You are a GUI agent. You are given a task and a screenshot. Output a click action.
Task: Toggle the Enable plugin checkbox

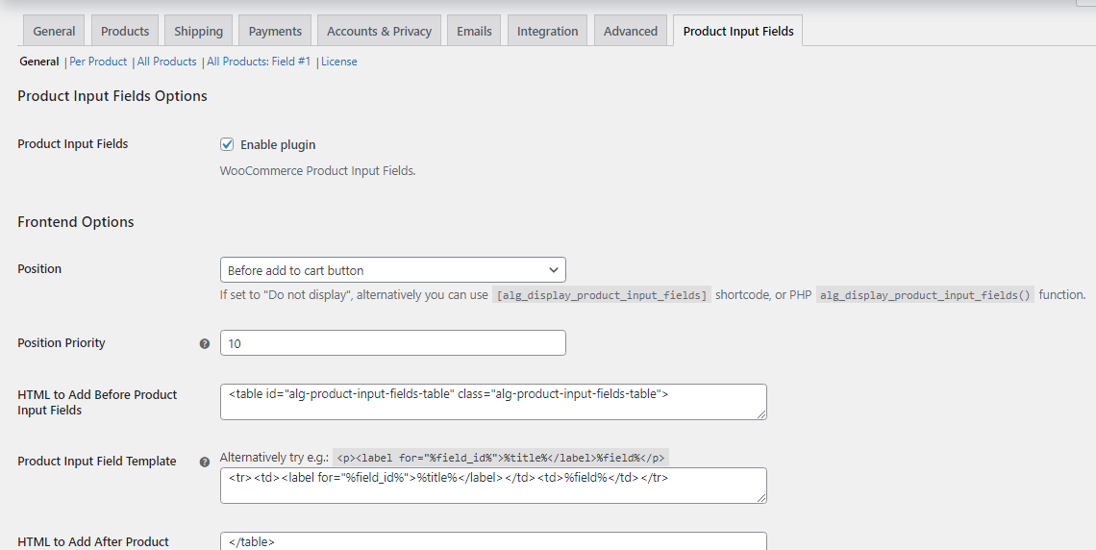227,144
